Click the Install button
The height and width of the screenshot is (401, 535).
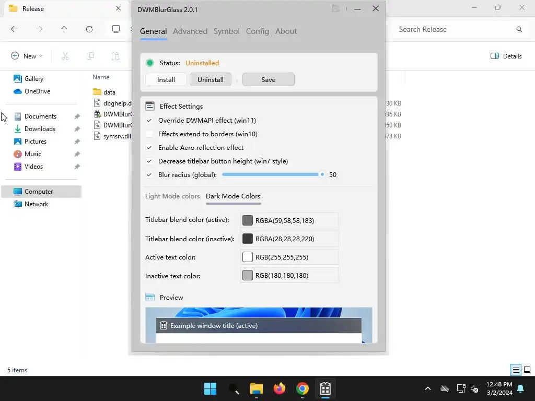(166, 79)
